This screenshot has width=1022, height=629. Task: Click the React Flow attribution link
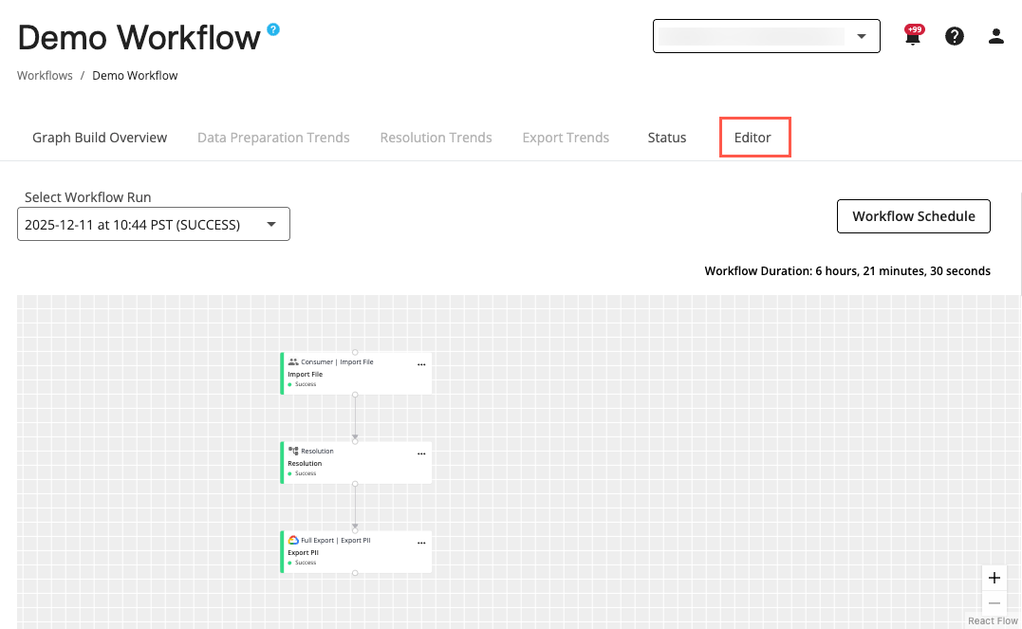(x=993, y=620)
